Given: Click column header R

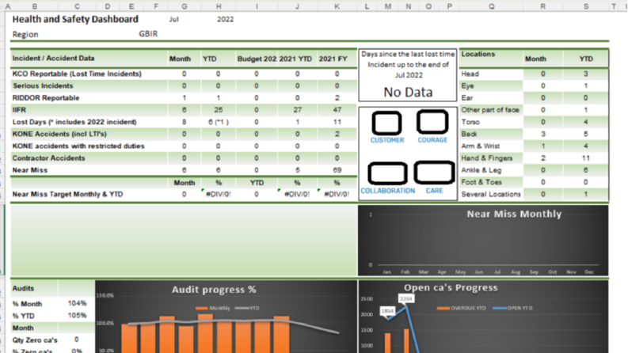Looking at the screenshot, I should click(542, 6).
